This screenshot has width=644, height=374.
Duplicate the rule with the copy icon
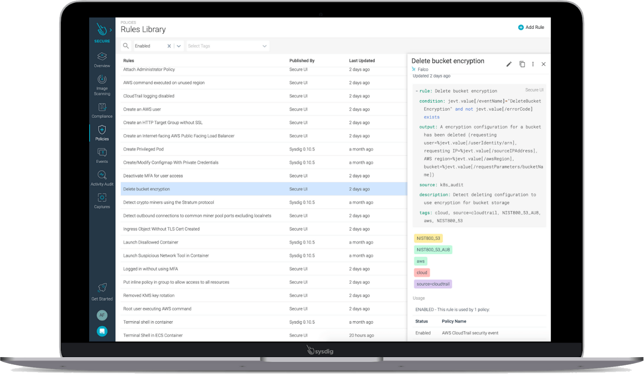click(522, 64)
